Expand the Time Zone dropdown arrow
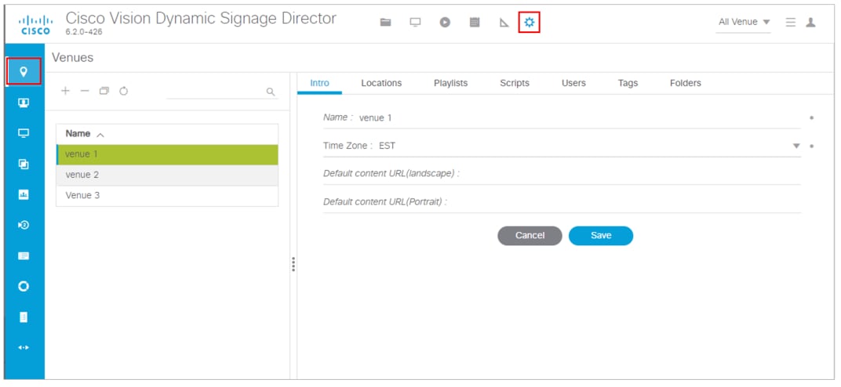 [x=796, y=146]
